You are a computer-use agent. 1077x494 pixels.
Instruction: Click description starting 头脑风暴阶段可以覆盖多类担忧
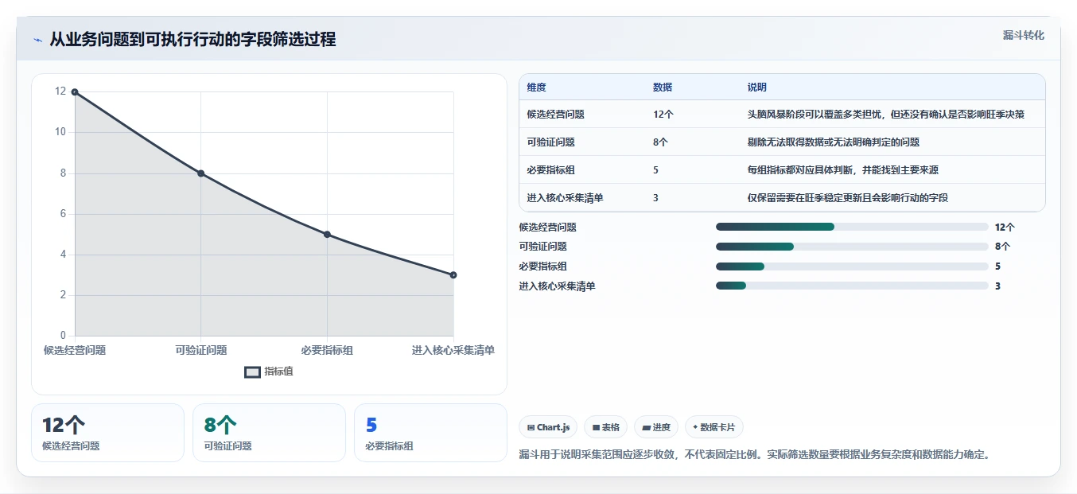[886, 115]
